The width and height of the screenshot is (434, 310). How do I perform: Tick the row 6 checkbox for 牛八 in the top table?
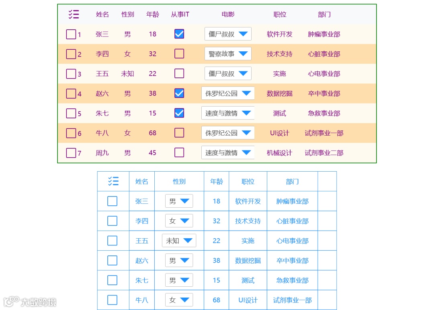(x=71, y=133)
